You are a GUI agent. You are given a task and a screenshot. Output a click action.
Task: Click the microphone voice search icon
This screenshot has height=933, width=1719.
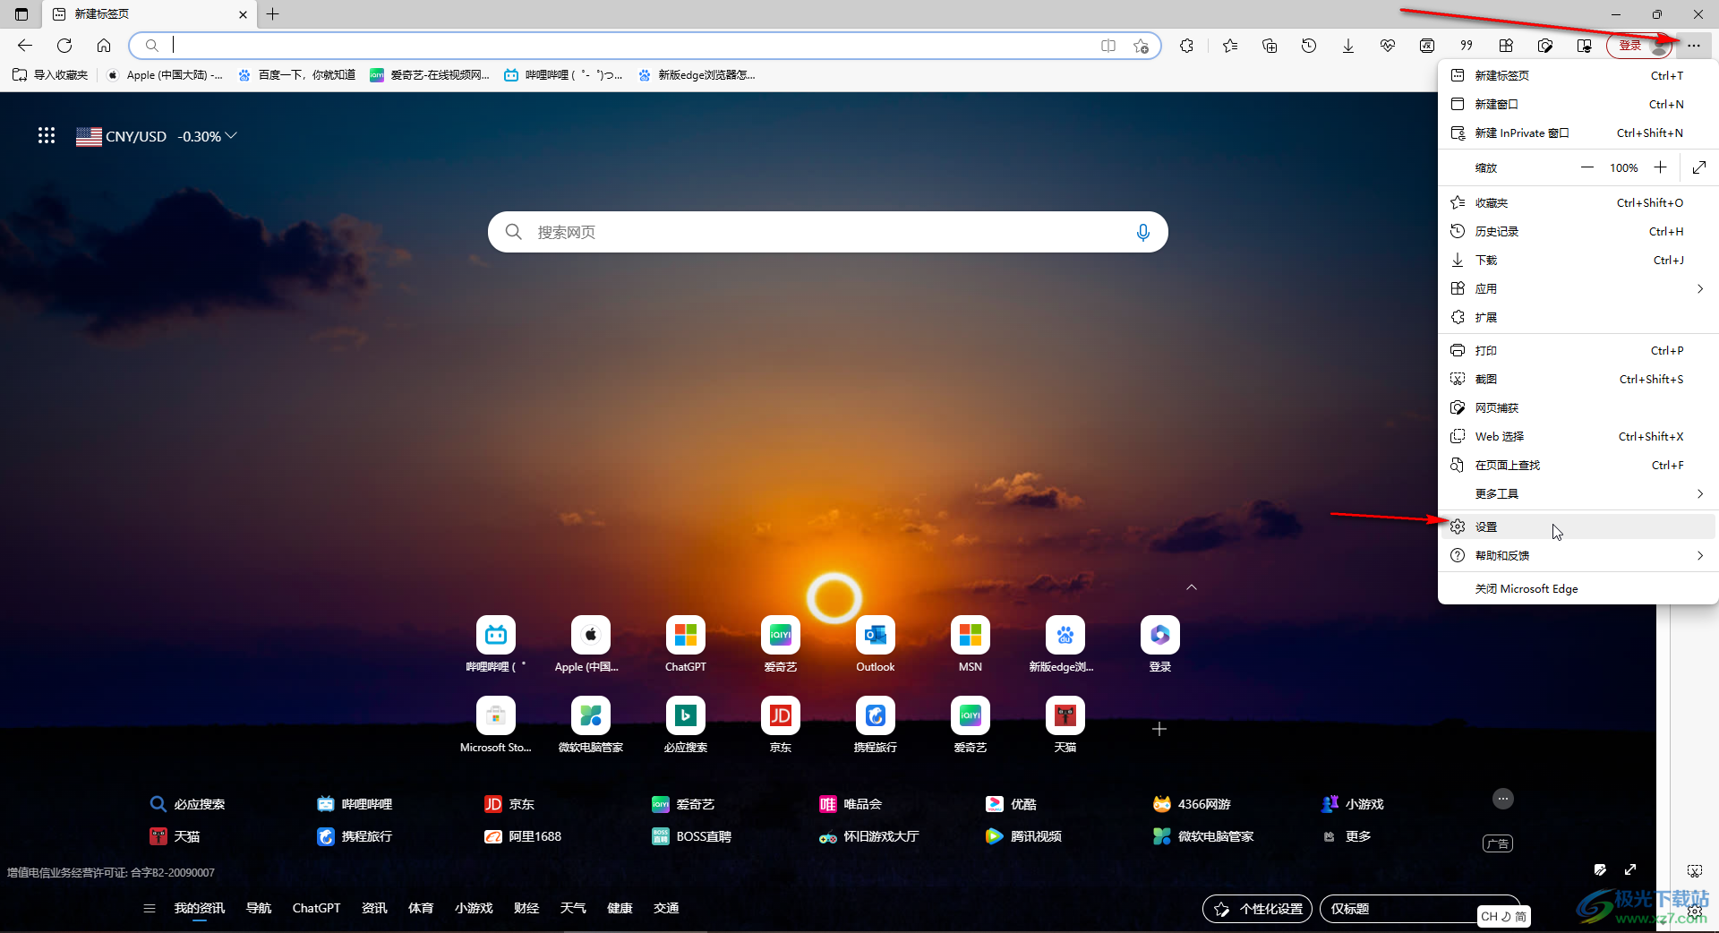1142,233
